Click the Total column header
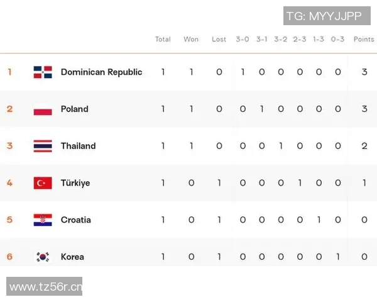The width and height of the screenshot is (377, 302). [163, 39]
